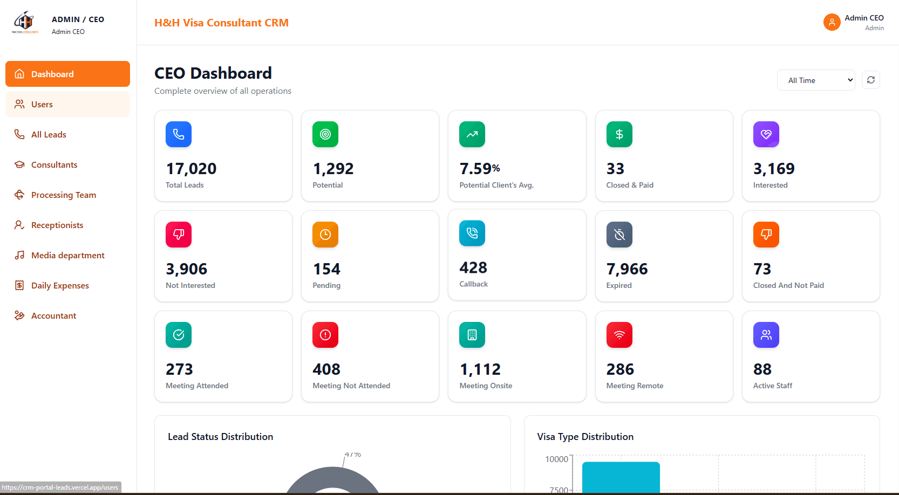The height and width of the screenshot is (495, 899).
Task: Click the cyan bar in Visa Type chart
Action: click(621, 477)
